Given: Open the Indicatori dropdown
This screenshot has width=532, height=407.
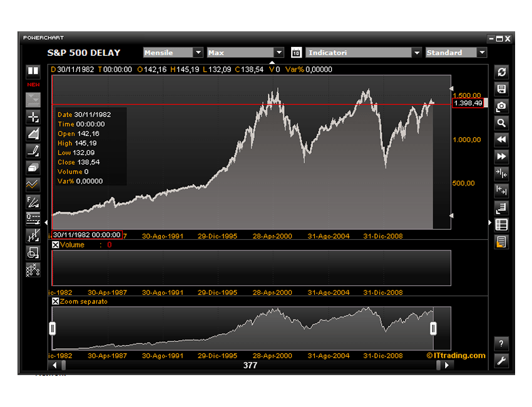Looking at the screenshot, I should point(364,53).
